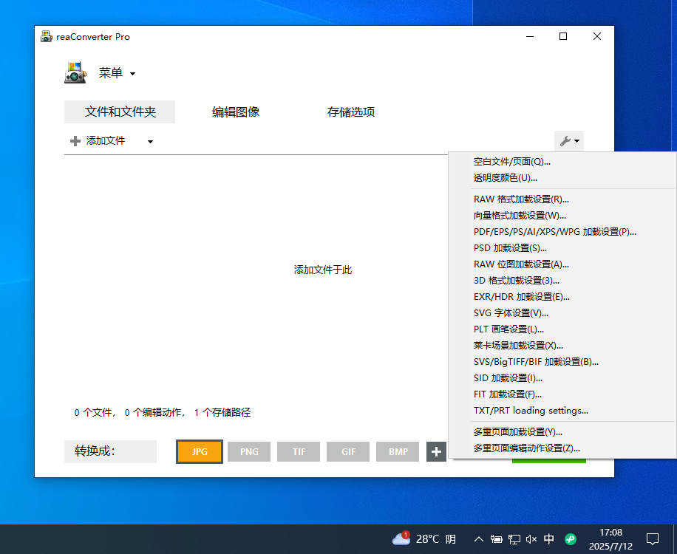
Task: Open 多重页面编辑动作设置(Z) entry
Action: pos(562,448)
